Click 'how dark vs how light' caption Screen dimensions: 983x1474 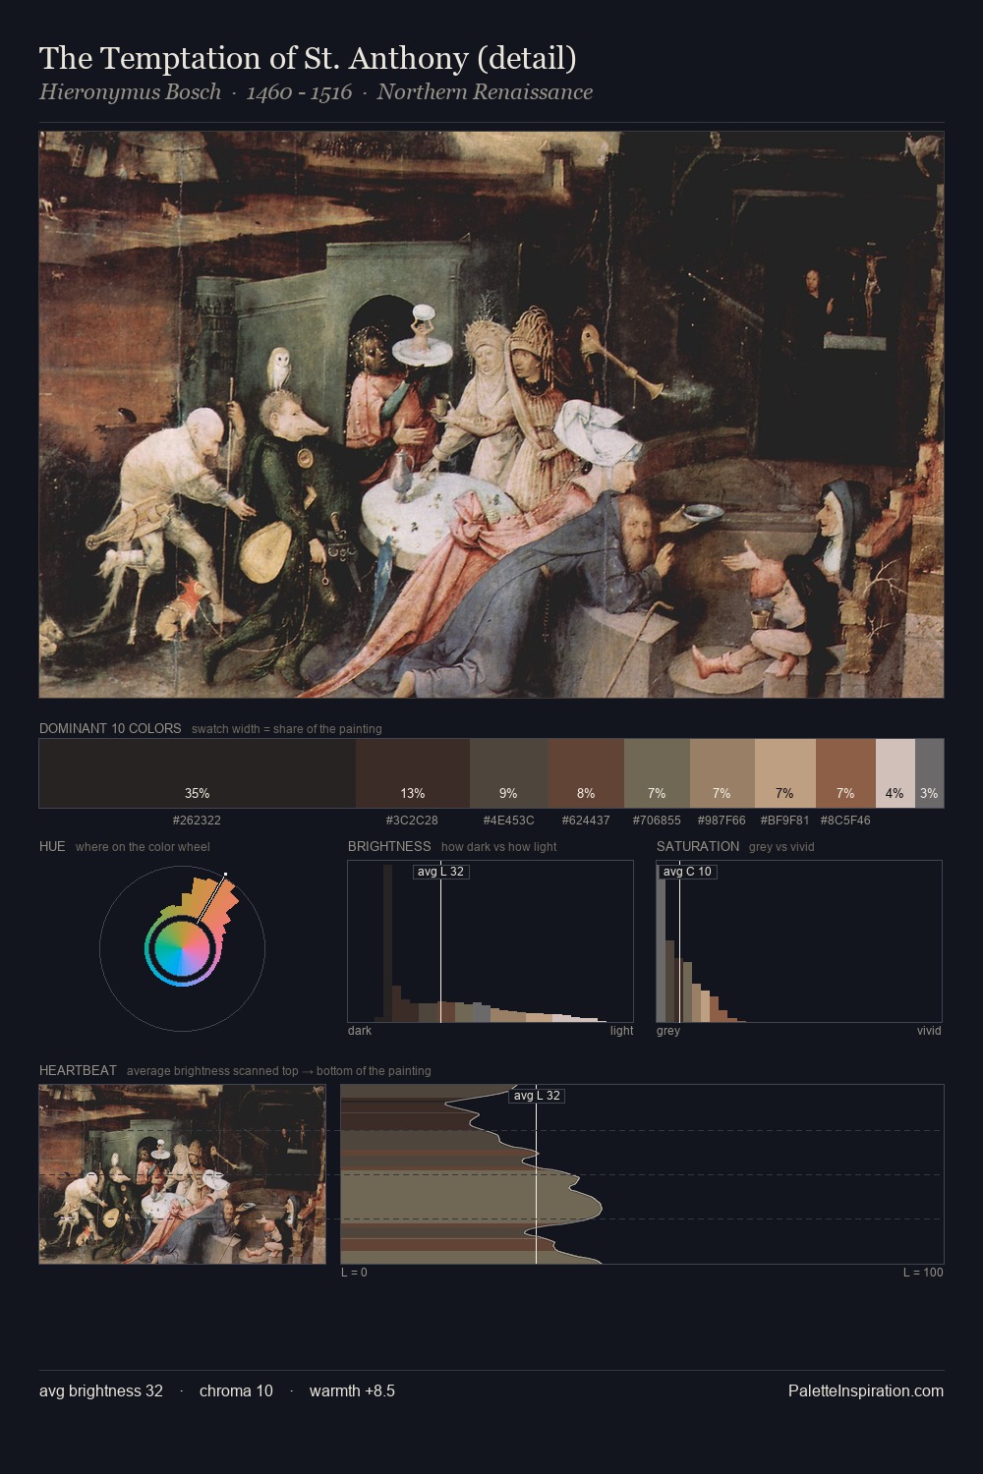[499, 847]
